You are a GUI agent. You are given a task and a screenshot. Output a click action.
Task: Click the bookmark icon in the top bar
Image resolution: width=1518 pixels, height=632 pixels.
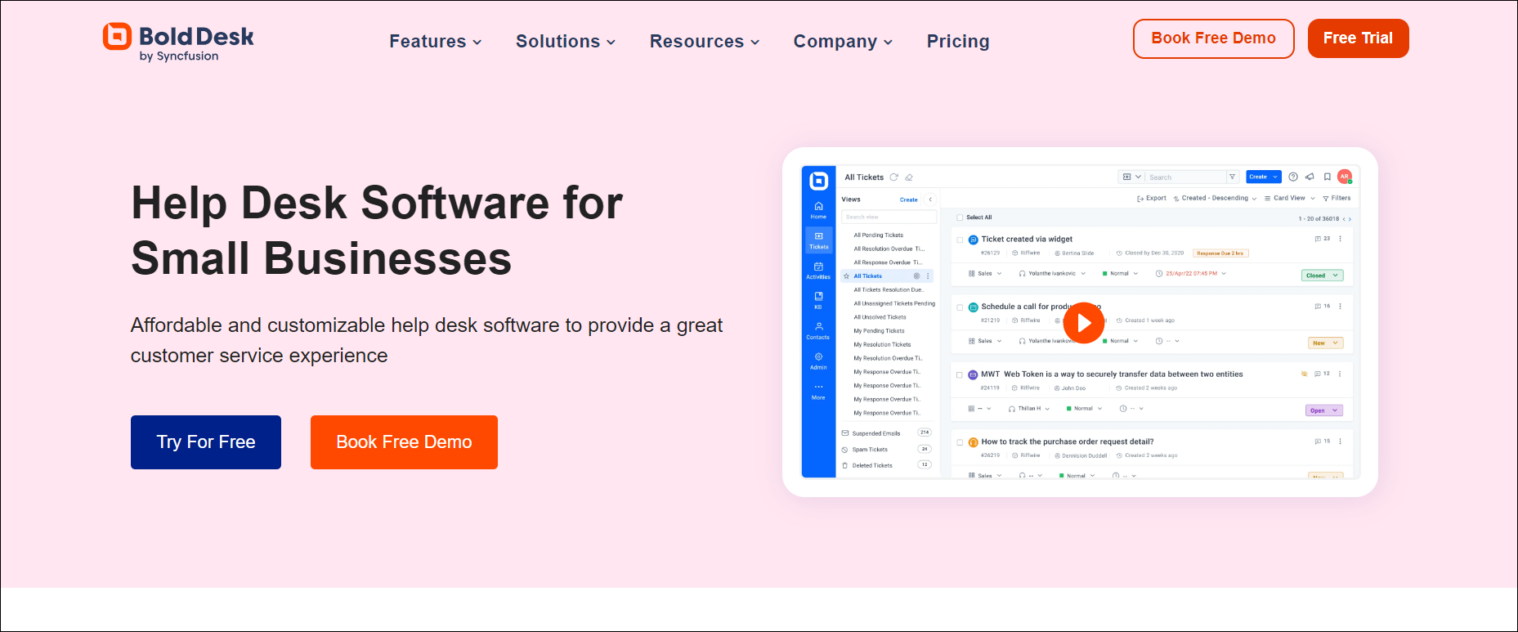click(x=1328, y=177)
